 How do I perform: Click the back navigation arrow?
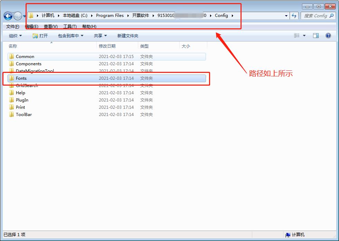tap(8, 16)
